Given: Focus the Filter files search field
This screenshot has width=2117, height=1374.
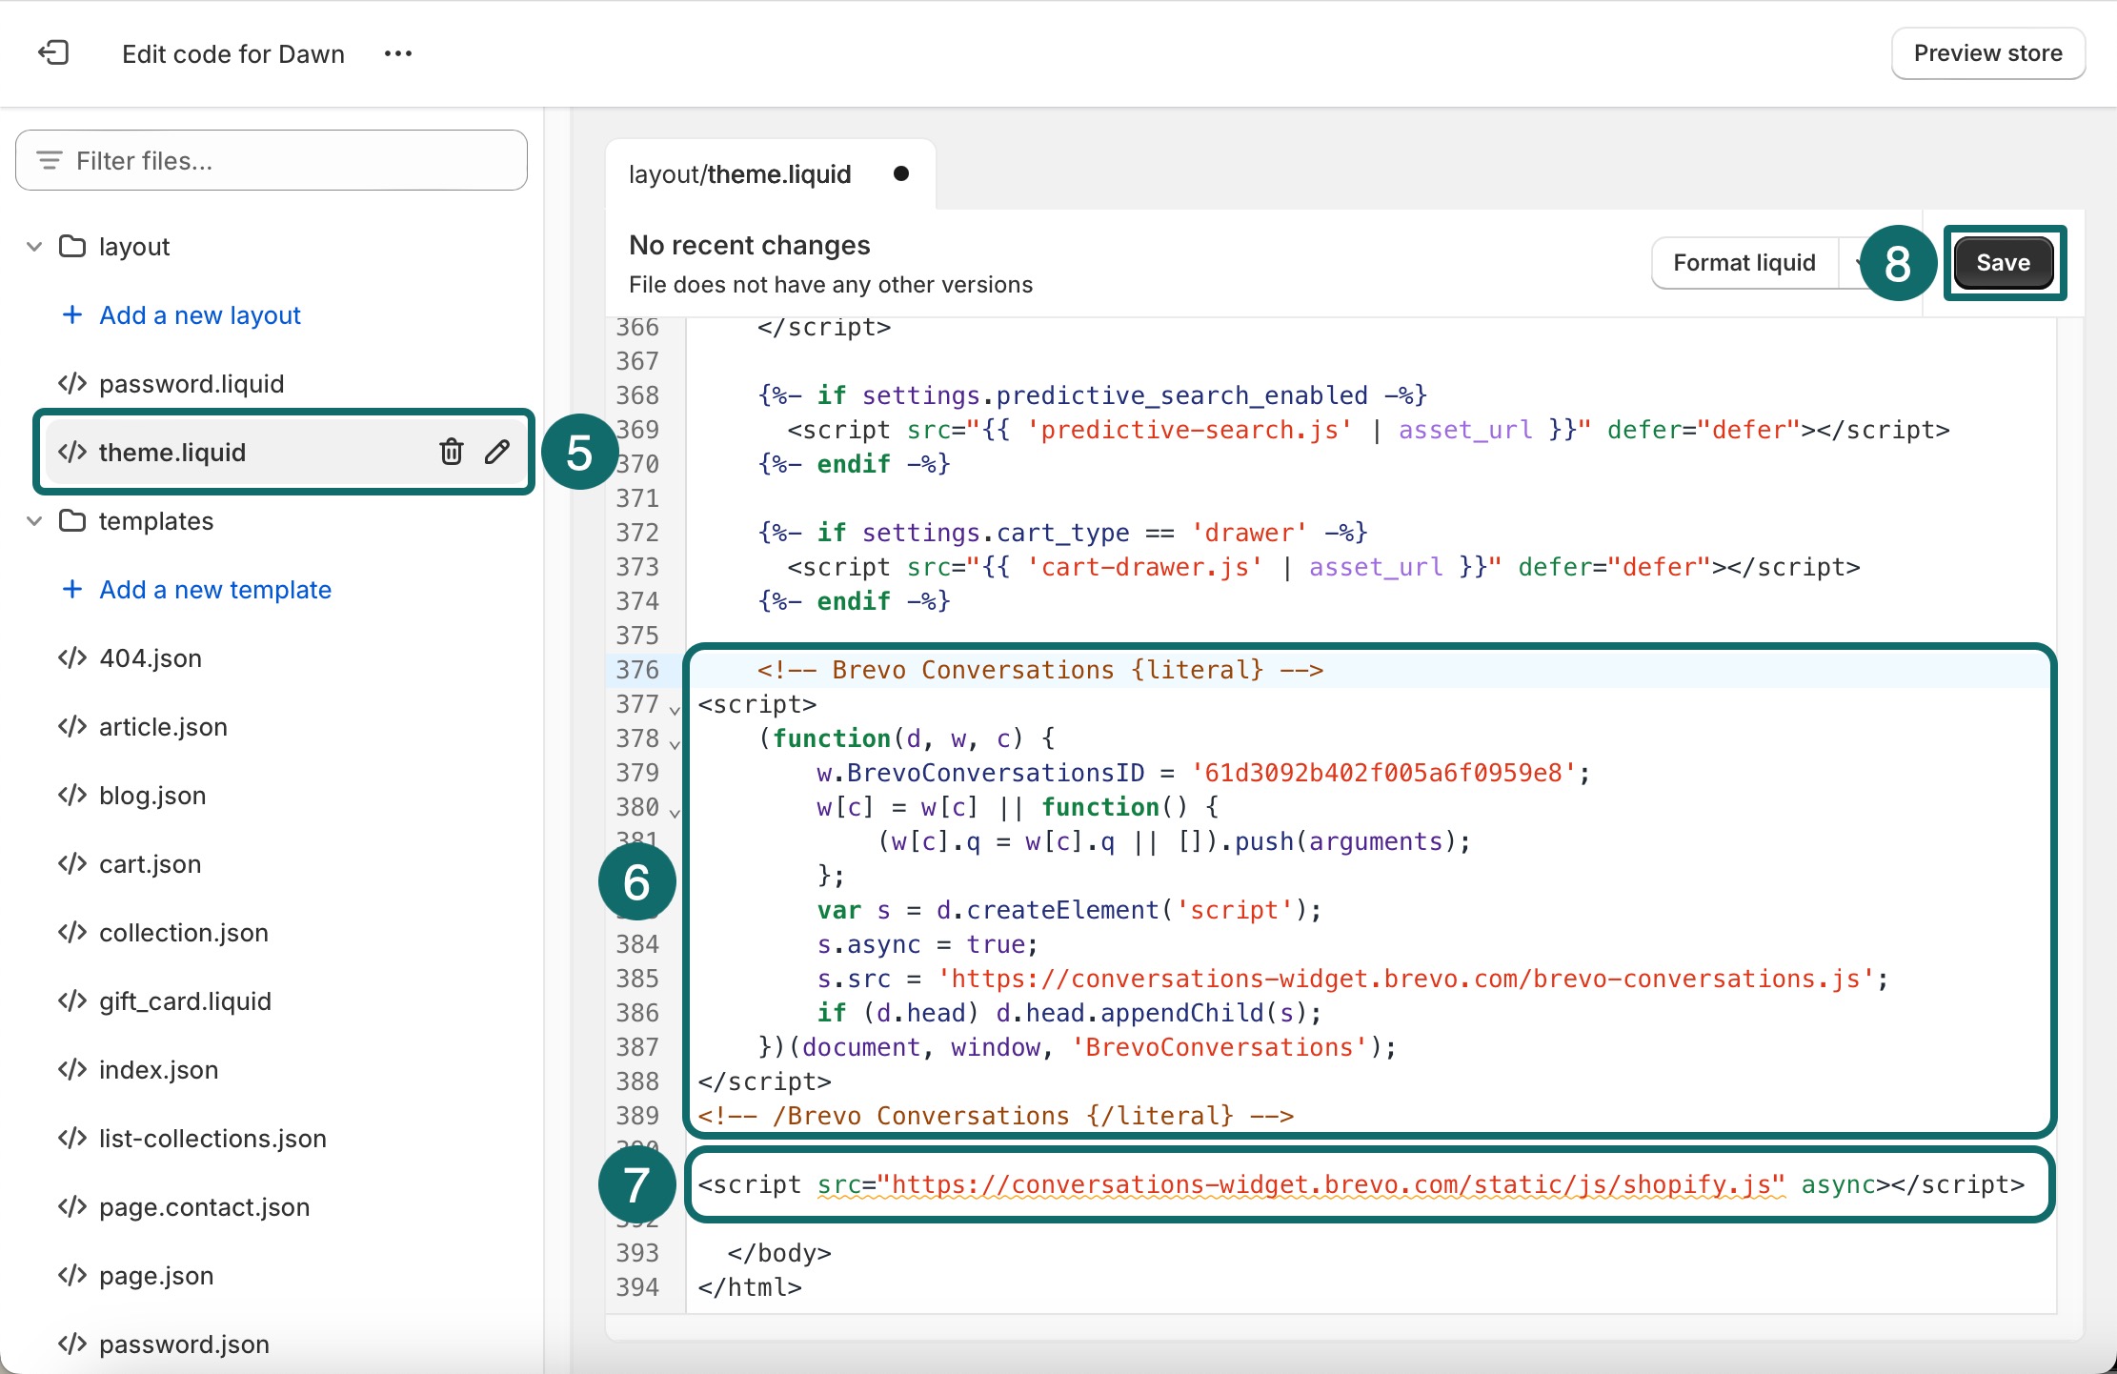Looking at the screenshot, I should 272,160.
